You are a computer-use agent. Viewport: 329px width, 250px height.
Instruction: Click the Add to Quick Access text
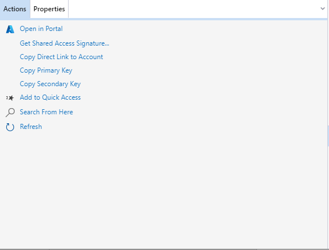tap(50, 97)
